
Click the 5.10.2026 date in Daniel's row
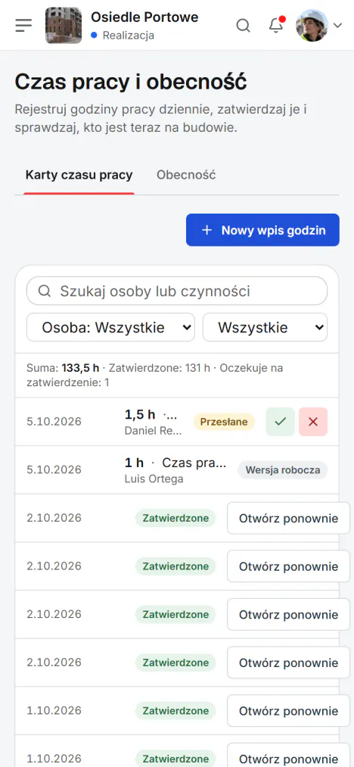pos(54,422)
